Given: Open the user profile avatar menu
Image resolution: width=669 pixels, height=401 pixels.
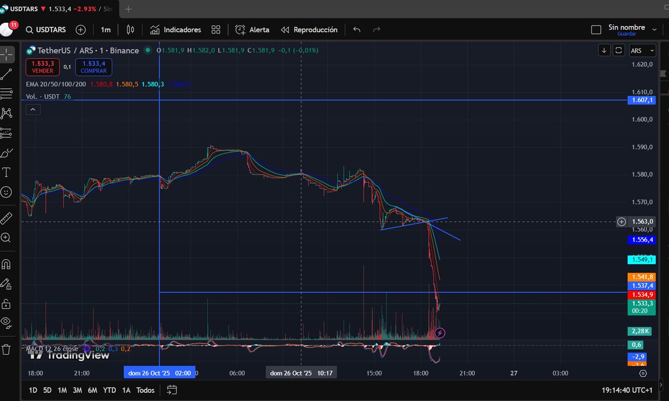Looking at the screenshot, I should click(x=7, y=29).
